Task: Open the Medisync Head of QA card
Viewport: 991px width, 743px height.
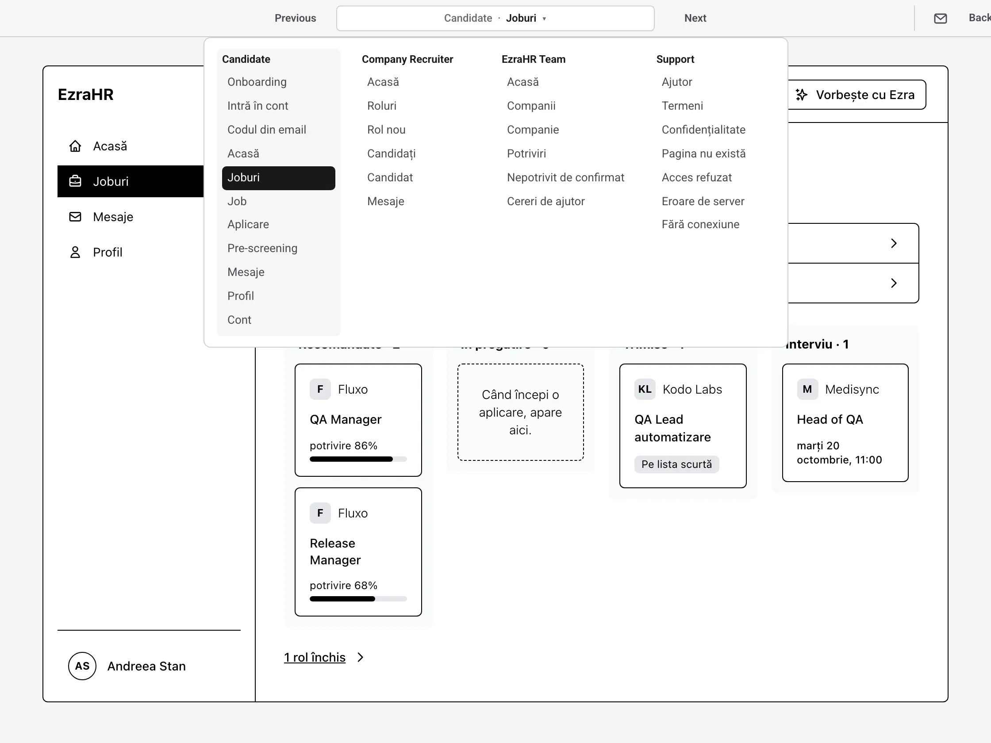Action: pos(845,423)
